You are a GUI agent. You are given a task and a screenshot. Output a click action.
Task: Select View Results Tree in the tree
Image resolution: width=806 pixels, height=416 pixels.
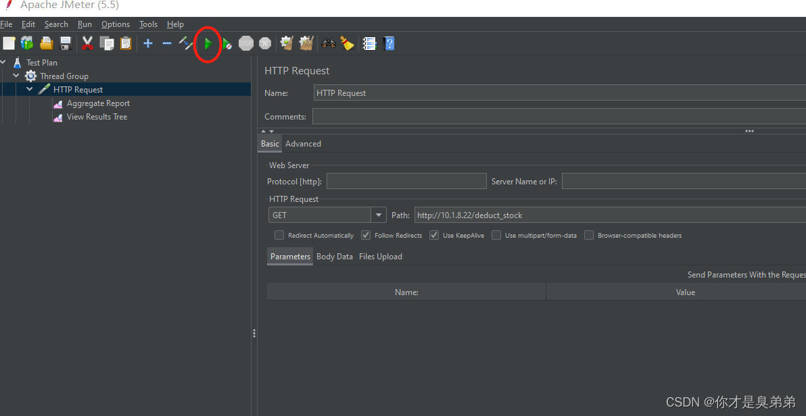(x=97, y=117)
